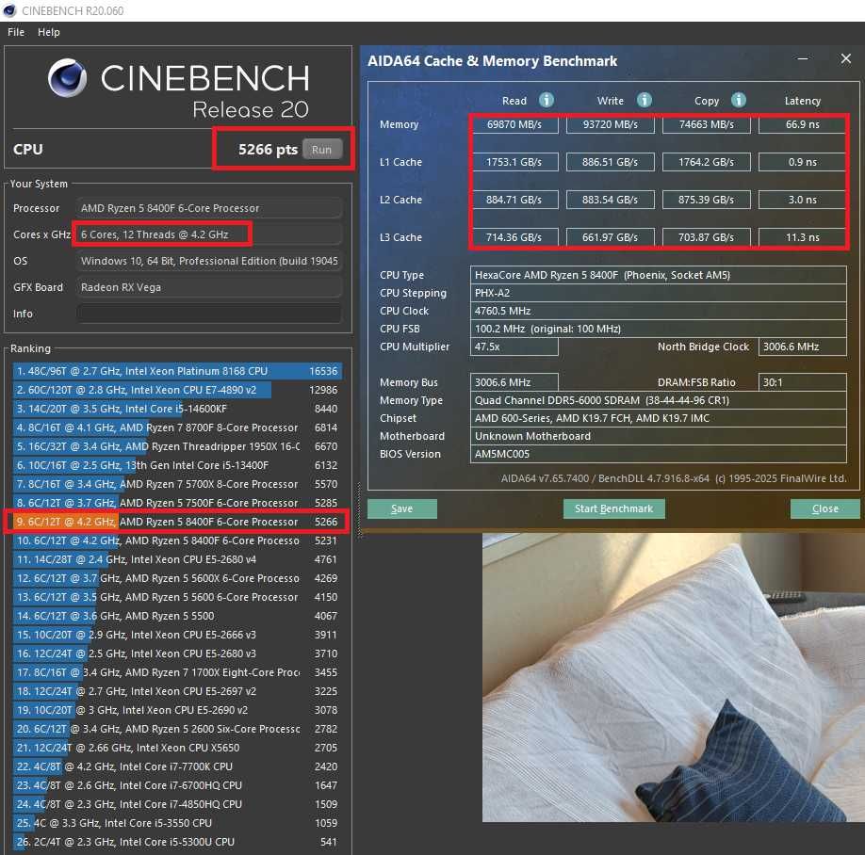Viewport: 865px width, 855px height.
Task: Click the Processor field showing Ryzen 5 8400F
Action: pos(209,208)
